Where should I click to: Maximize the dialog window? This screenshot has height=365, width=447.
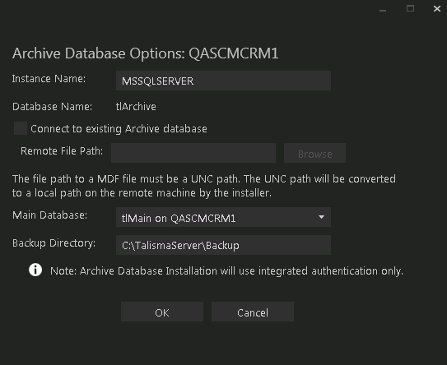pos(410,9)
